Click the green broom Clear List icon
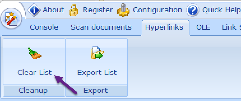The image size is (241, 101). click(34, 53)
